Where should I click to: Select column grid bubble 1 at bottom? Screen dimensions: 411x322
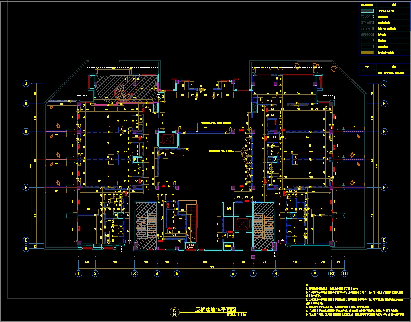click(x=79, y=274)
